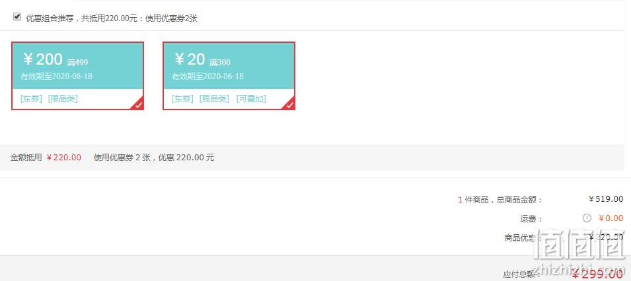This screenshot has width=631, height=281.
Task: Click [东券] tag on the ¥200 coupon
Action: (x=31, y=99)
